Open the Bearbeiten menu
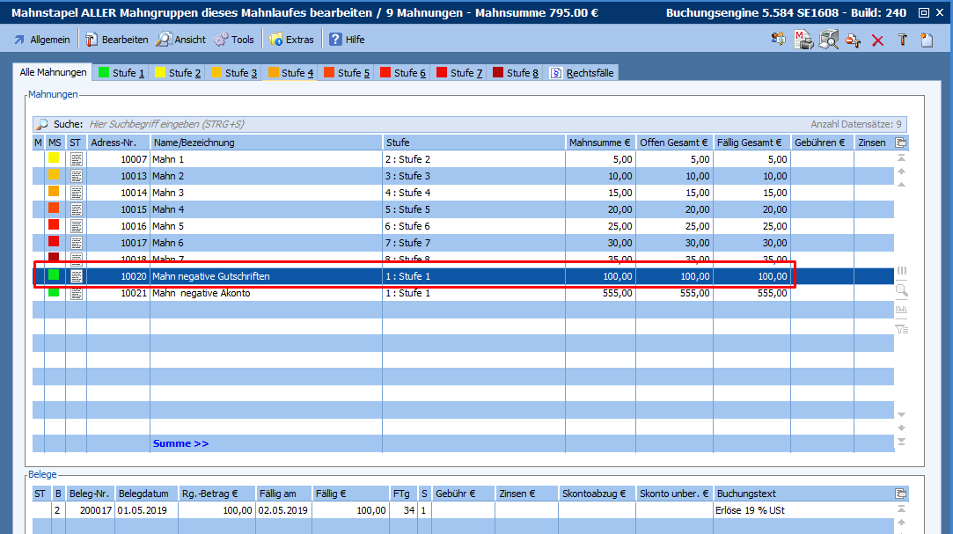The image size is (953, 534). point(116,40)
